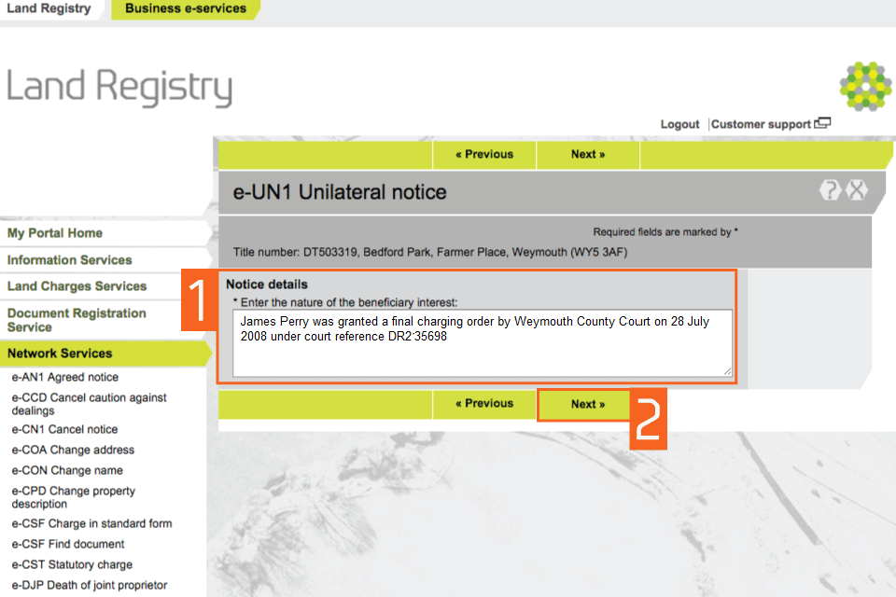Viewport: 896px width, 597px height.
Task: Advance with bottom Next button
Action: pos(583,405)
